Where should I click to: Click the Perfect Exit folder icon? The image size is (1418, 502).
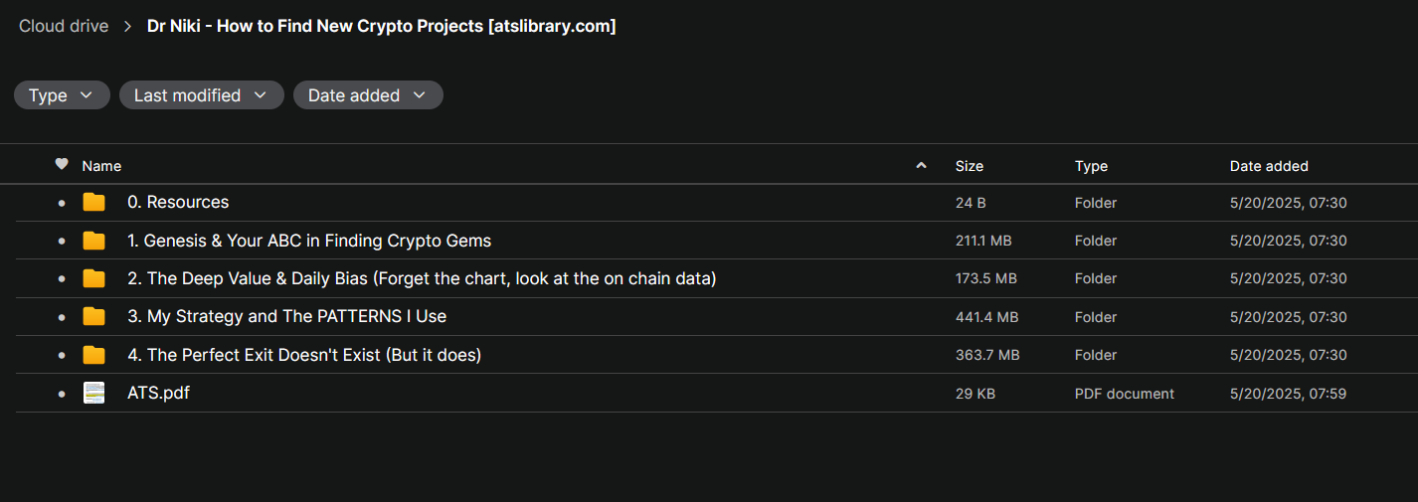pos(93,355)
